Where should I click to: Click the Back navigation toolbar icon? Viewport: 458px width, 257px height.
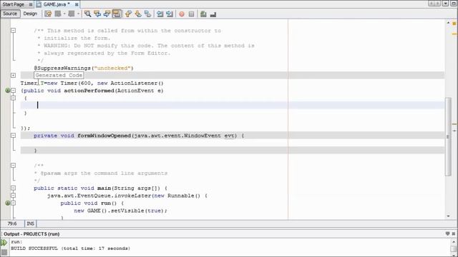(58, 14)
